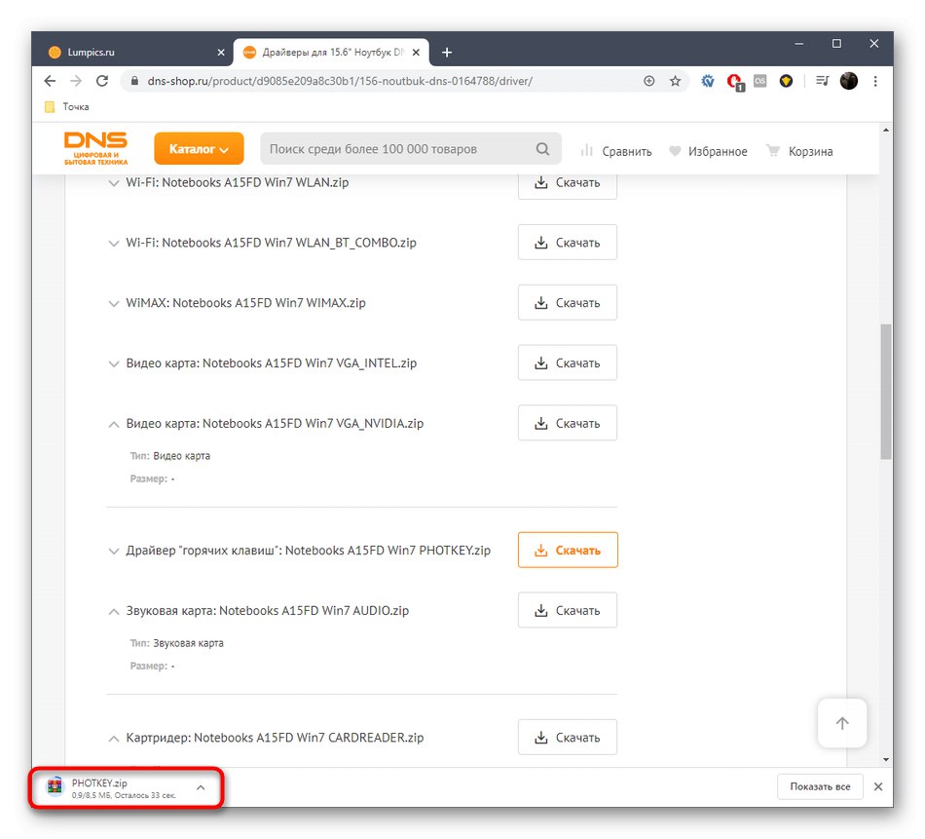The height and width of the screenshot is (839, 925).
Task: Close the downloads bar
Action: [x=878, y=786]
